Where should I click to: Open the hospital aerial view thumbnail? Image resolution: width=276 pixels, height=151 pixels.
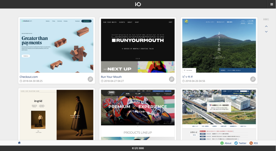[x=219, y=115]
